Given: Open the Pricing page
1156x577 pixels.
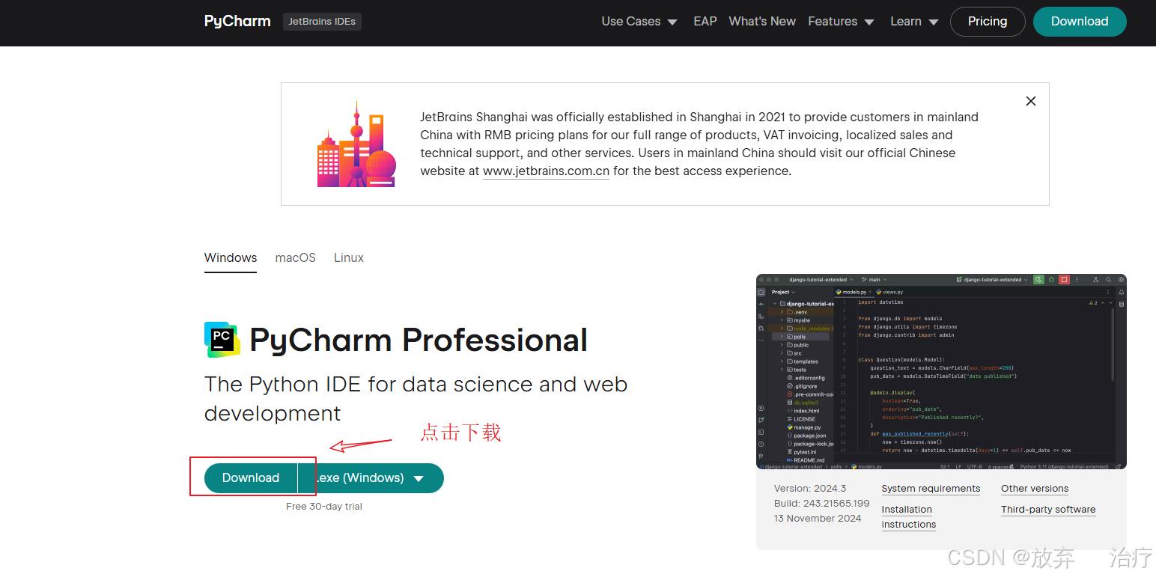Looking at the screenshot, I should point(988,22).
